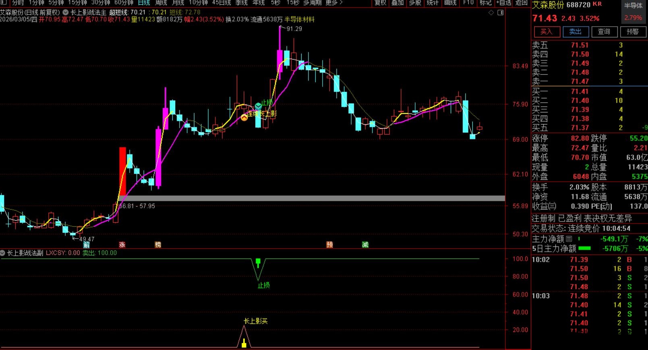The height and width of the screenshot is (350, 648).
Task: Click the green 止损 signal icon on chart
Action: 258,106
